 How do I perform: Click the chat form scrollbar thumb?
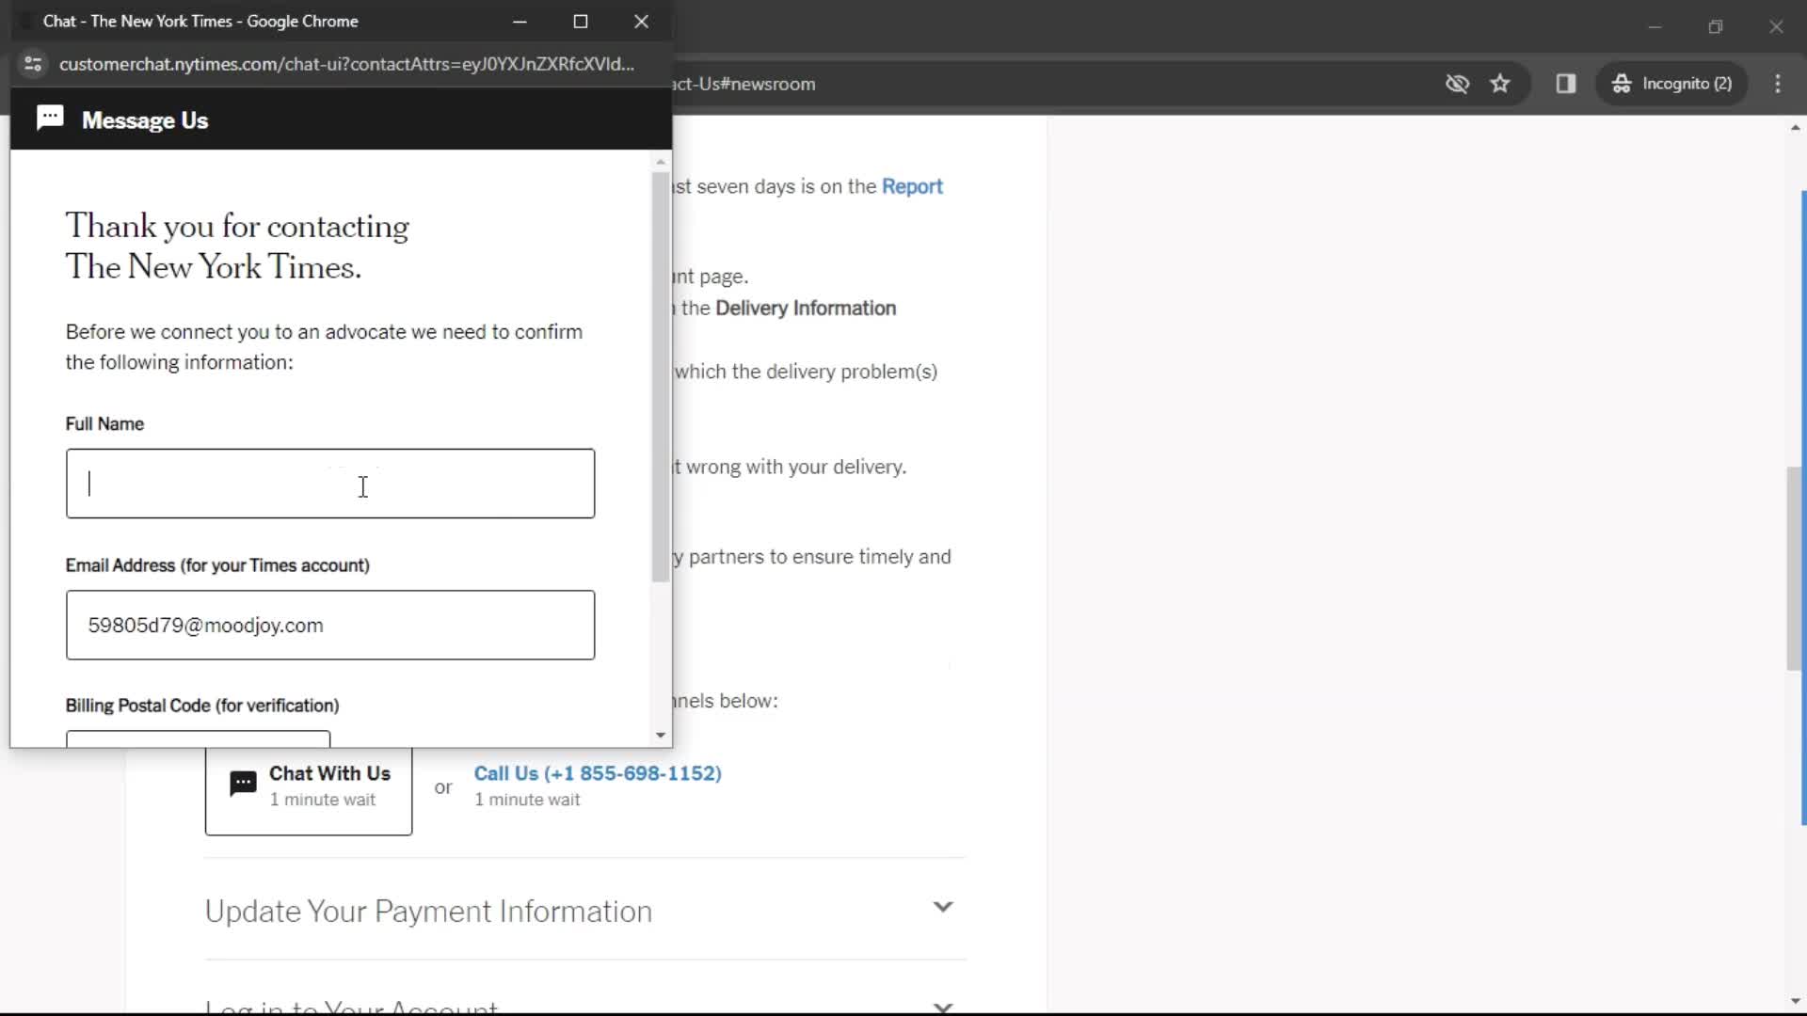coord(661,377)
